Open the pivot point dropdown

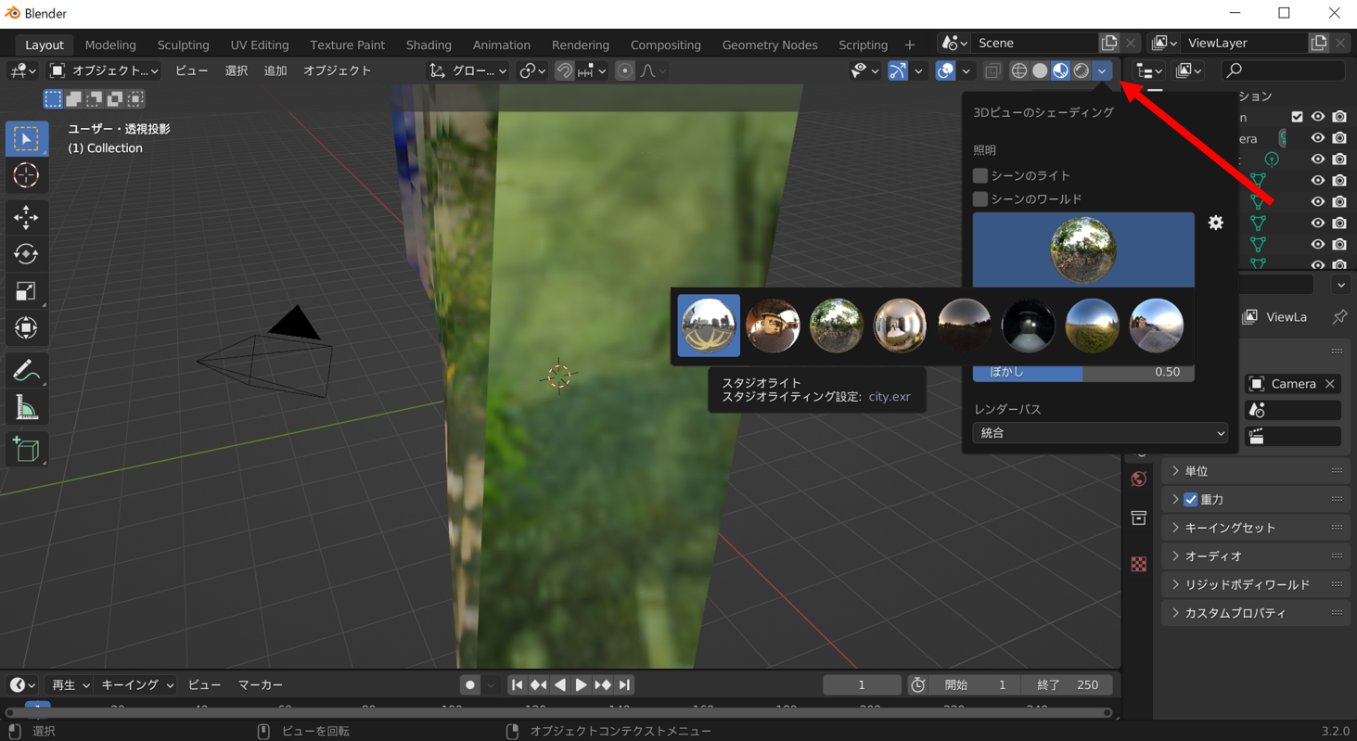point(532,70)
